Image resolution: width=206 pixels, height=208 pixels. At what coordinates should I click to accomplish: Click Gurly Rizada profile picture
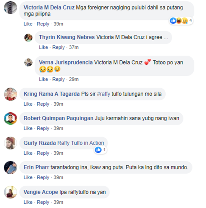pos(10,143)
